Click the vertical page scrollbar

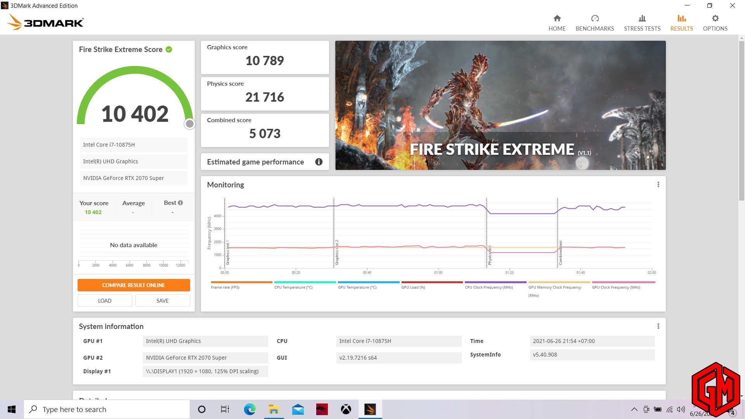pyautogui.click(x=742, y=121)
